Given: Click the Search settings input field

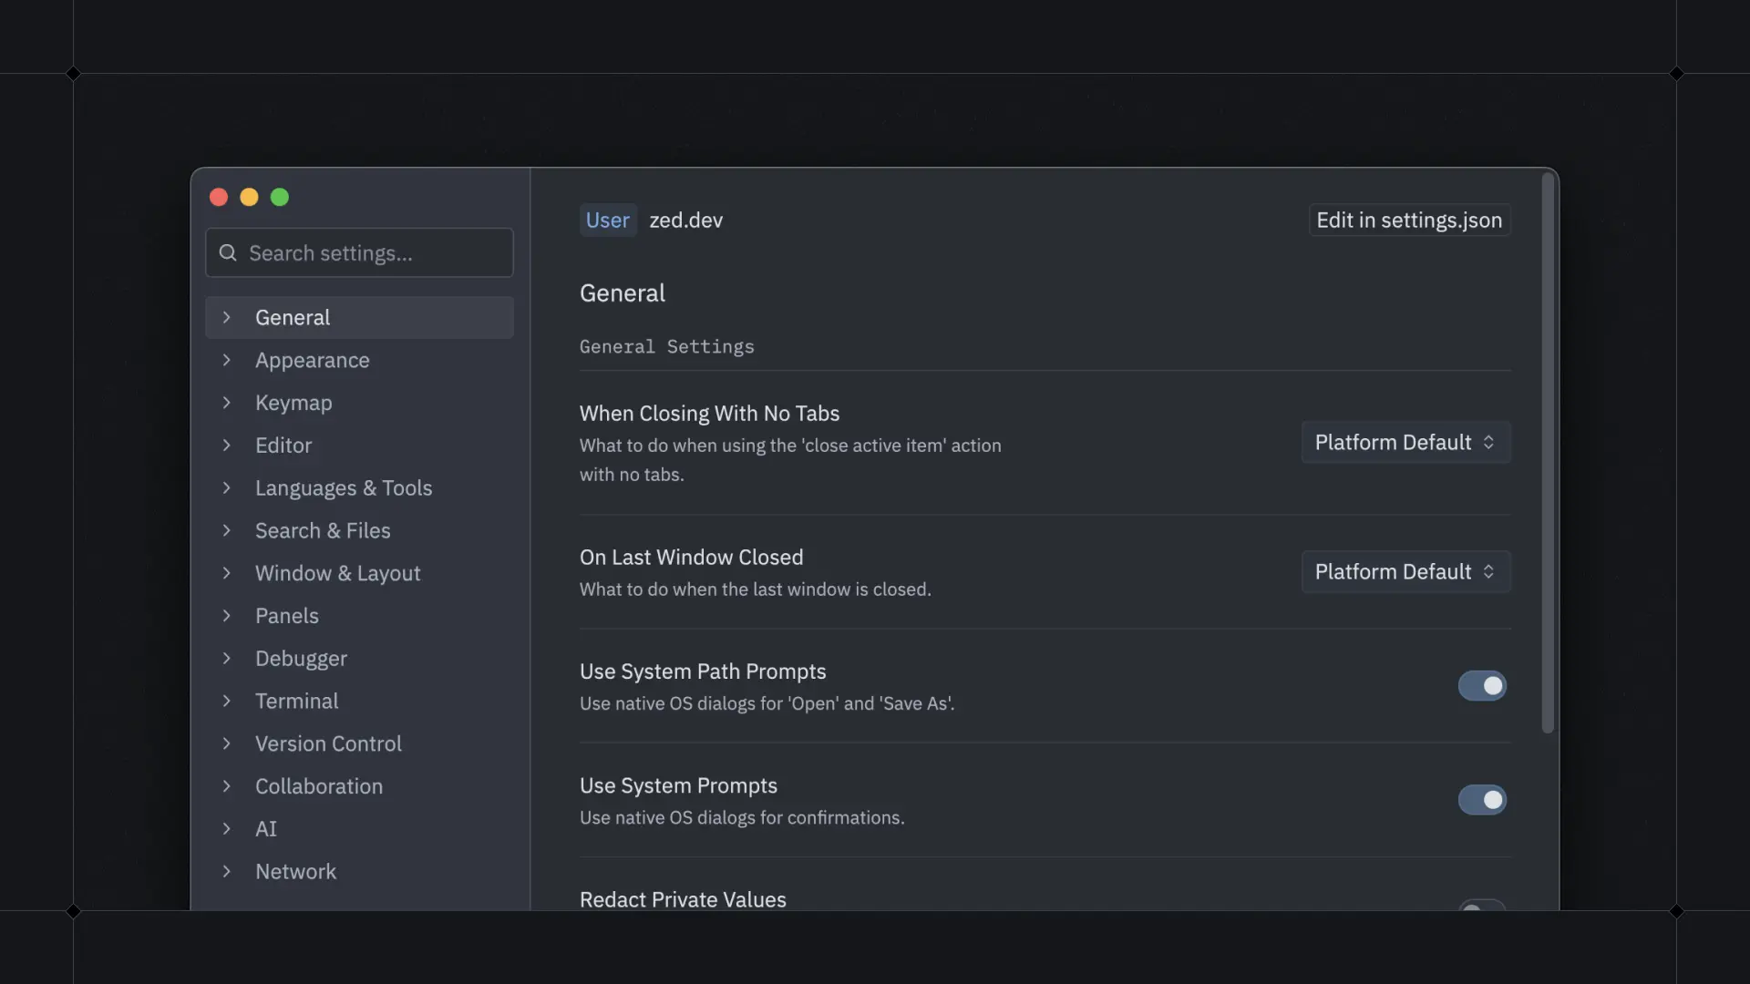Looking at the screenshot, I should point(359,253).
